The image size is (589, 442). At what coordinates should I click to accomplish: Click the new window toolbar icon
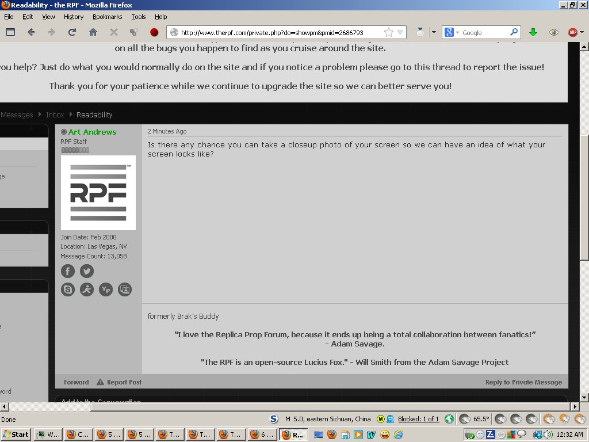10,32
